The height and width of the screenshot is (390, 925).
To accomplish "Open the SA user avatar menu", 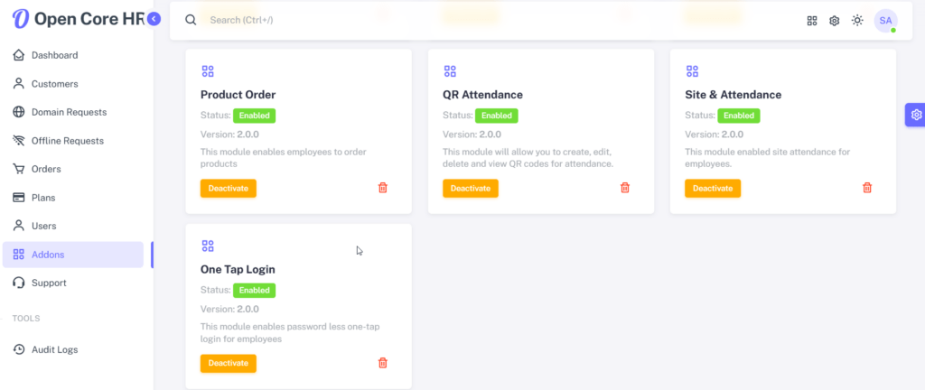I will (x=885, y=21).
